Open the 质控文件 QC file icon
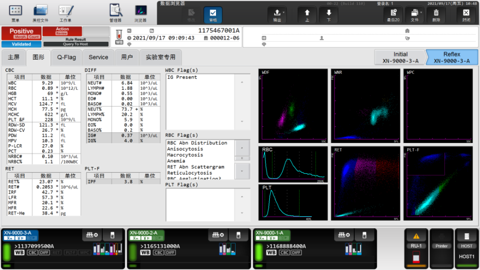The image size is (480, 270). [x=40, y=13]
